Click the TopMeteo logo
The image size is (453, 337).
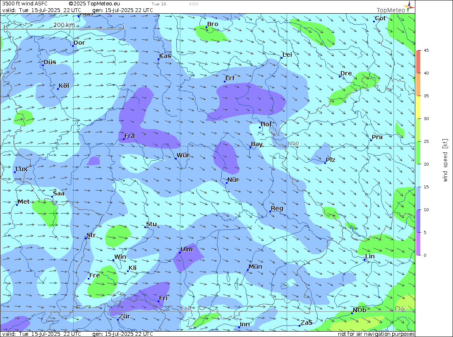click(395, 7)
